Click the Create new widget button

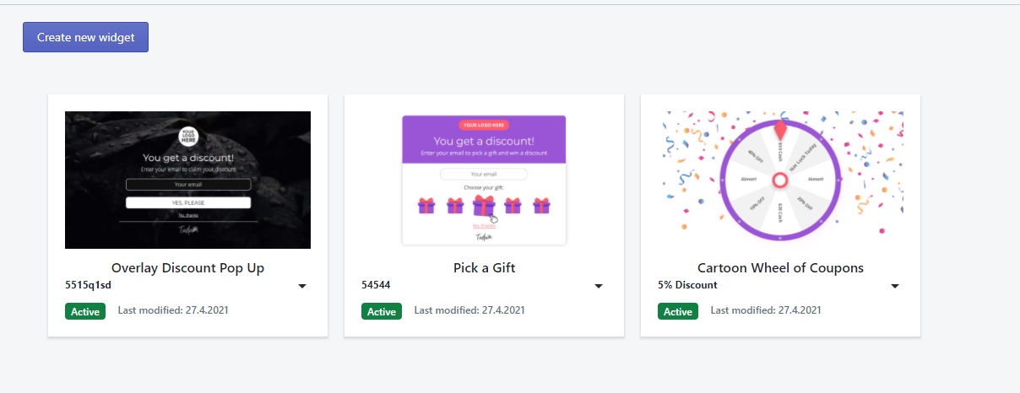(x=85, y=37)
